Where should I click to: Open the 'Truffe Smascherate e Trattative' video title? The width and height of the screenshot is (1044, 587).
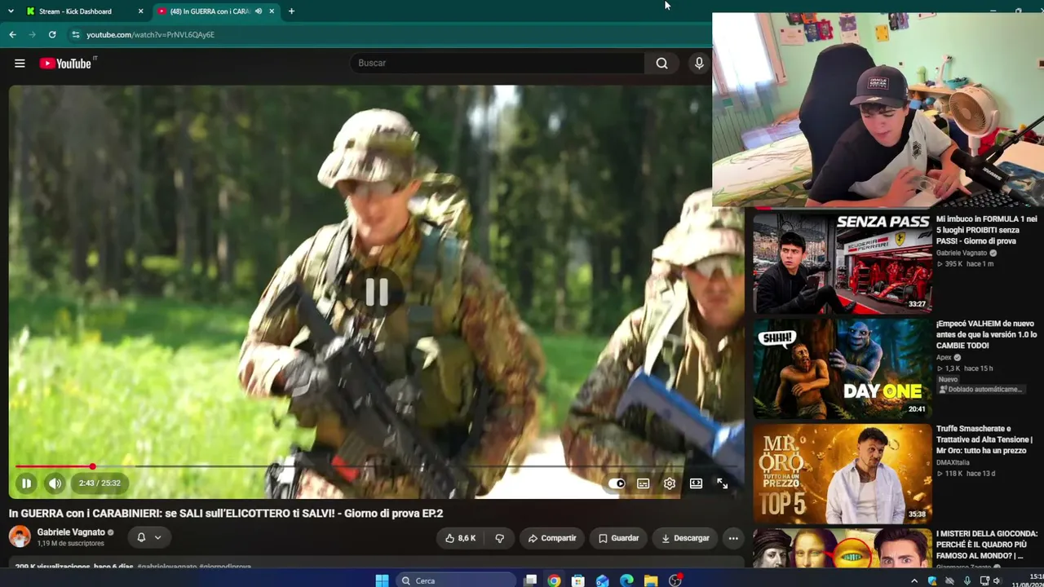point(984,439)
